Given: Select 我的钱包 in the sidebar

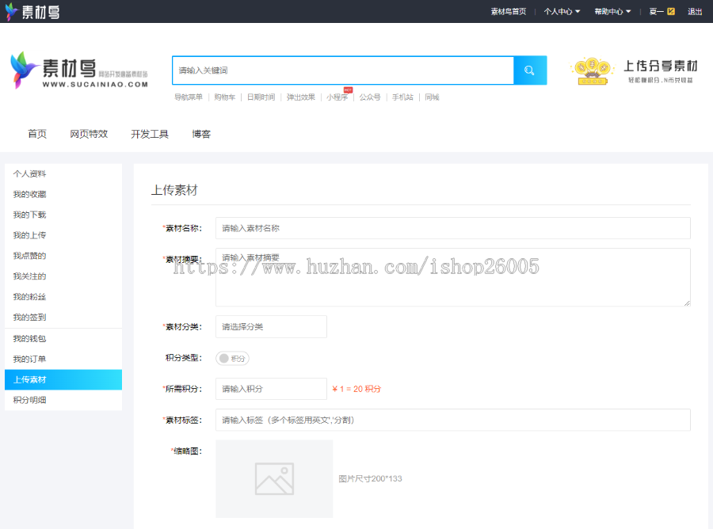Looking at the screenshot, I should pyautogui.click(x=29, y=339).
